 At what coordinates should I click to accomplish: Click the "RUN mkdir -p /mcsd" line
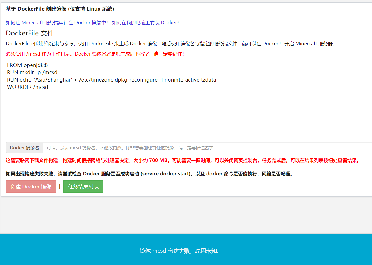32,72
